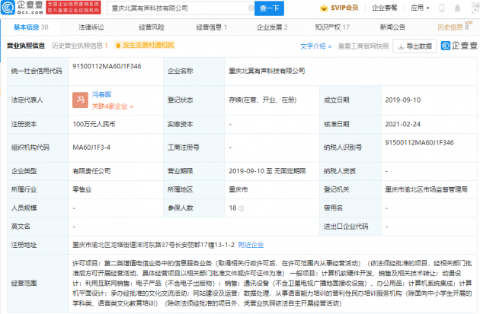Select 成立日期 value 2019-09-10
The width and height of the screenshot is (480, 314).
tap(403, 100)
